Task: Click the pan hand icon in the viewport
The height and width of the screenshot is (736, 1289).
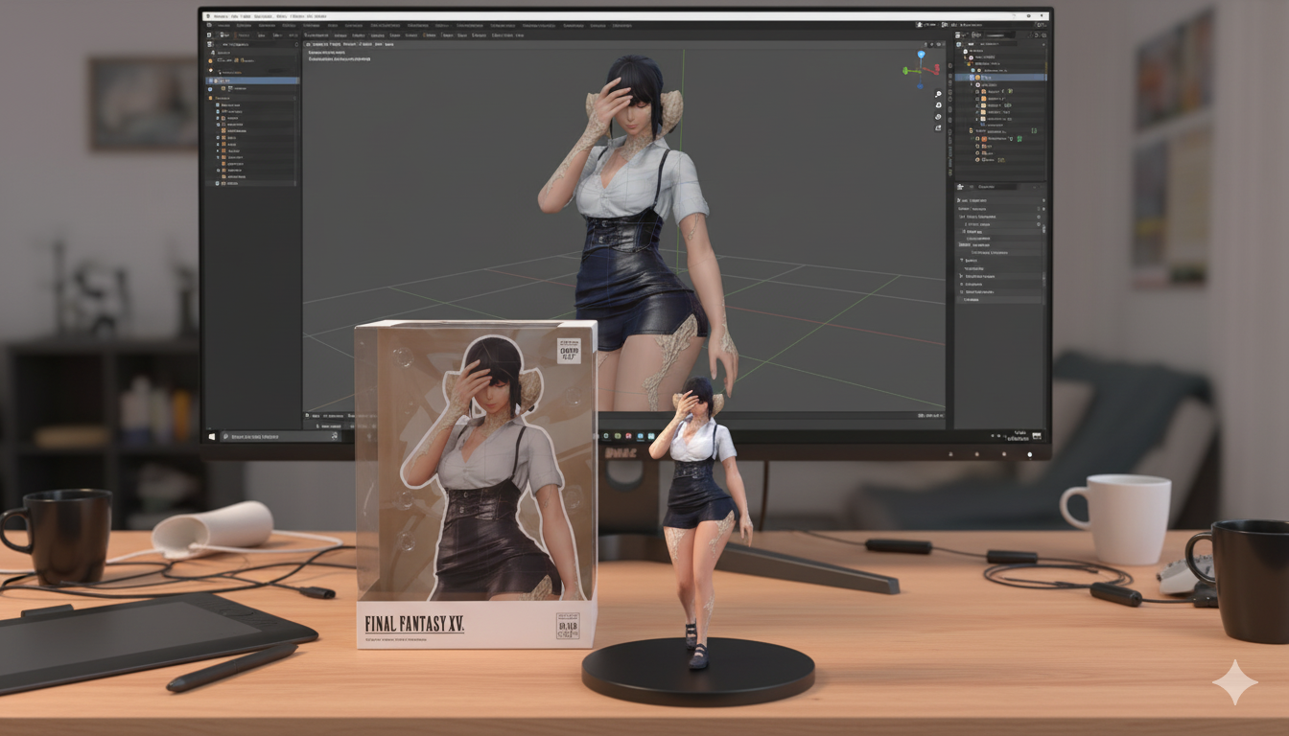Action: [x=938, y=105]
